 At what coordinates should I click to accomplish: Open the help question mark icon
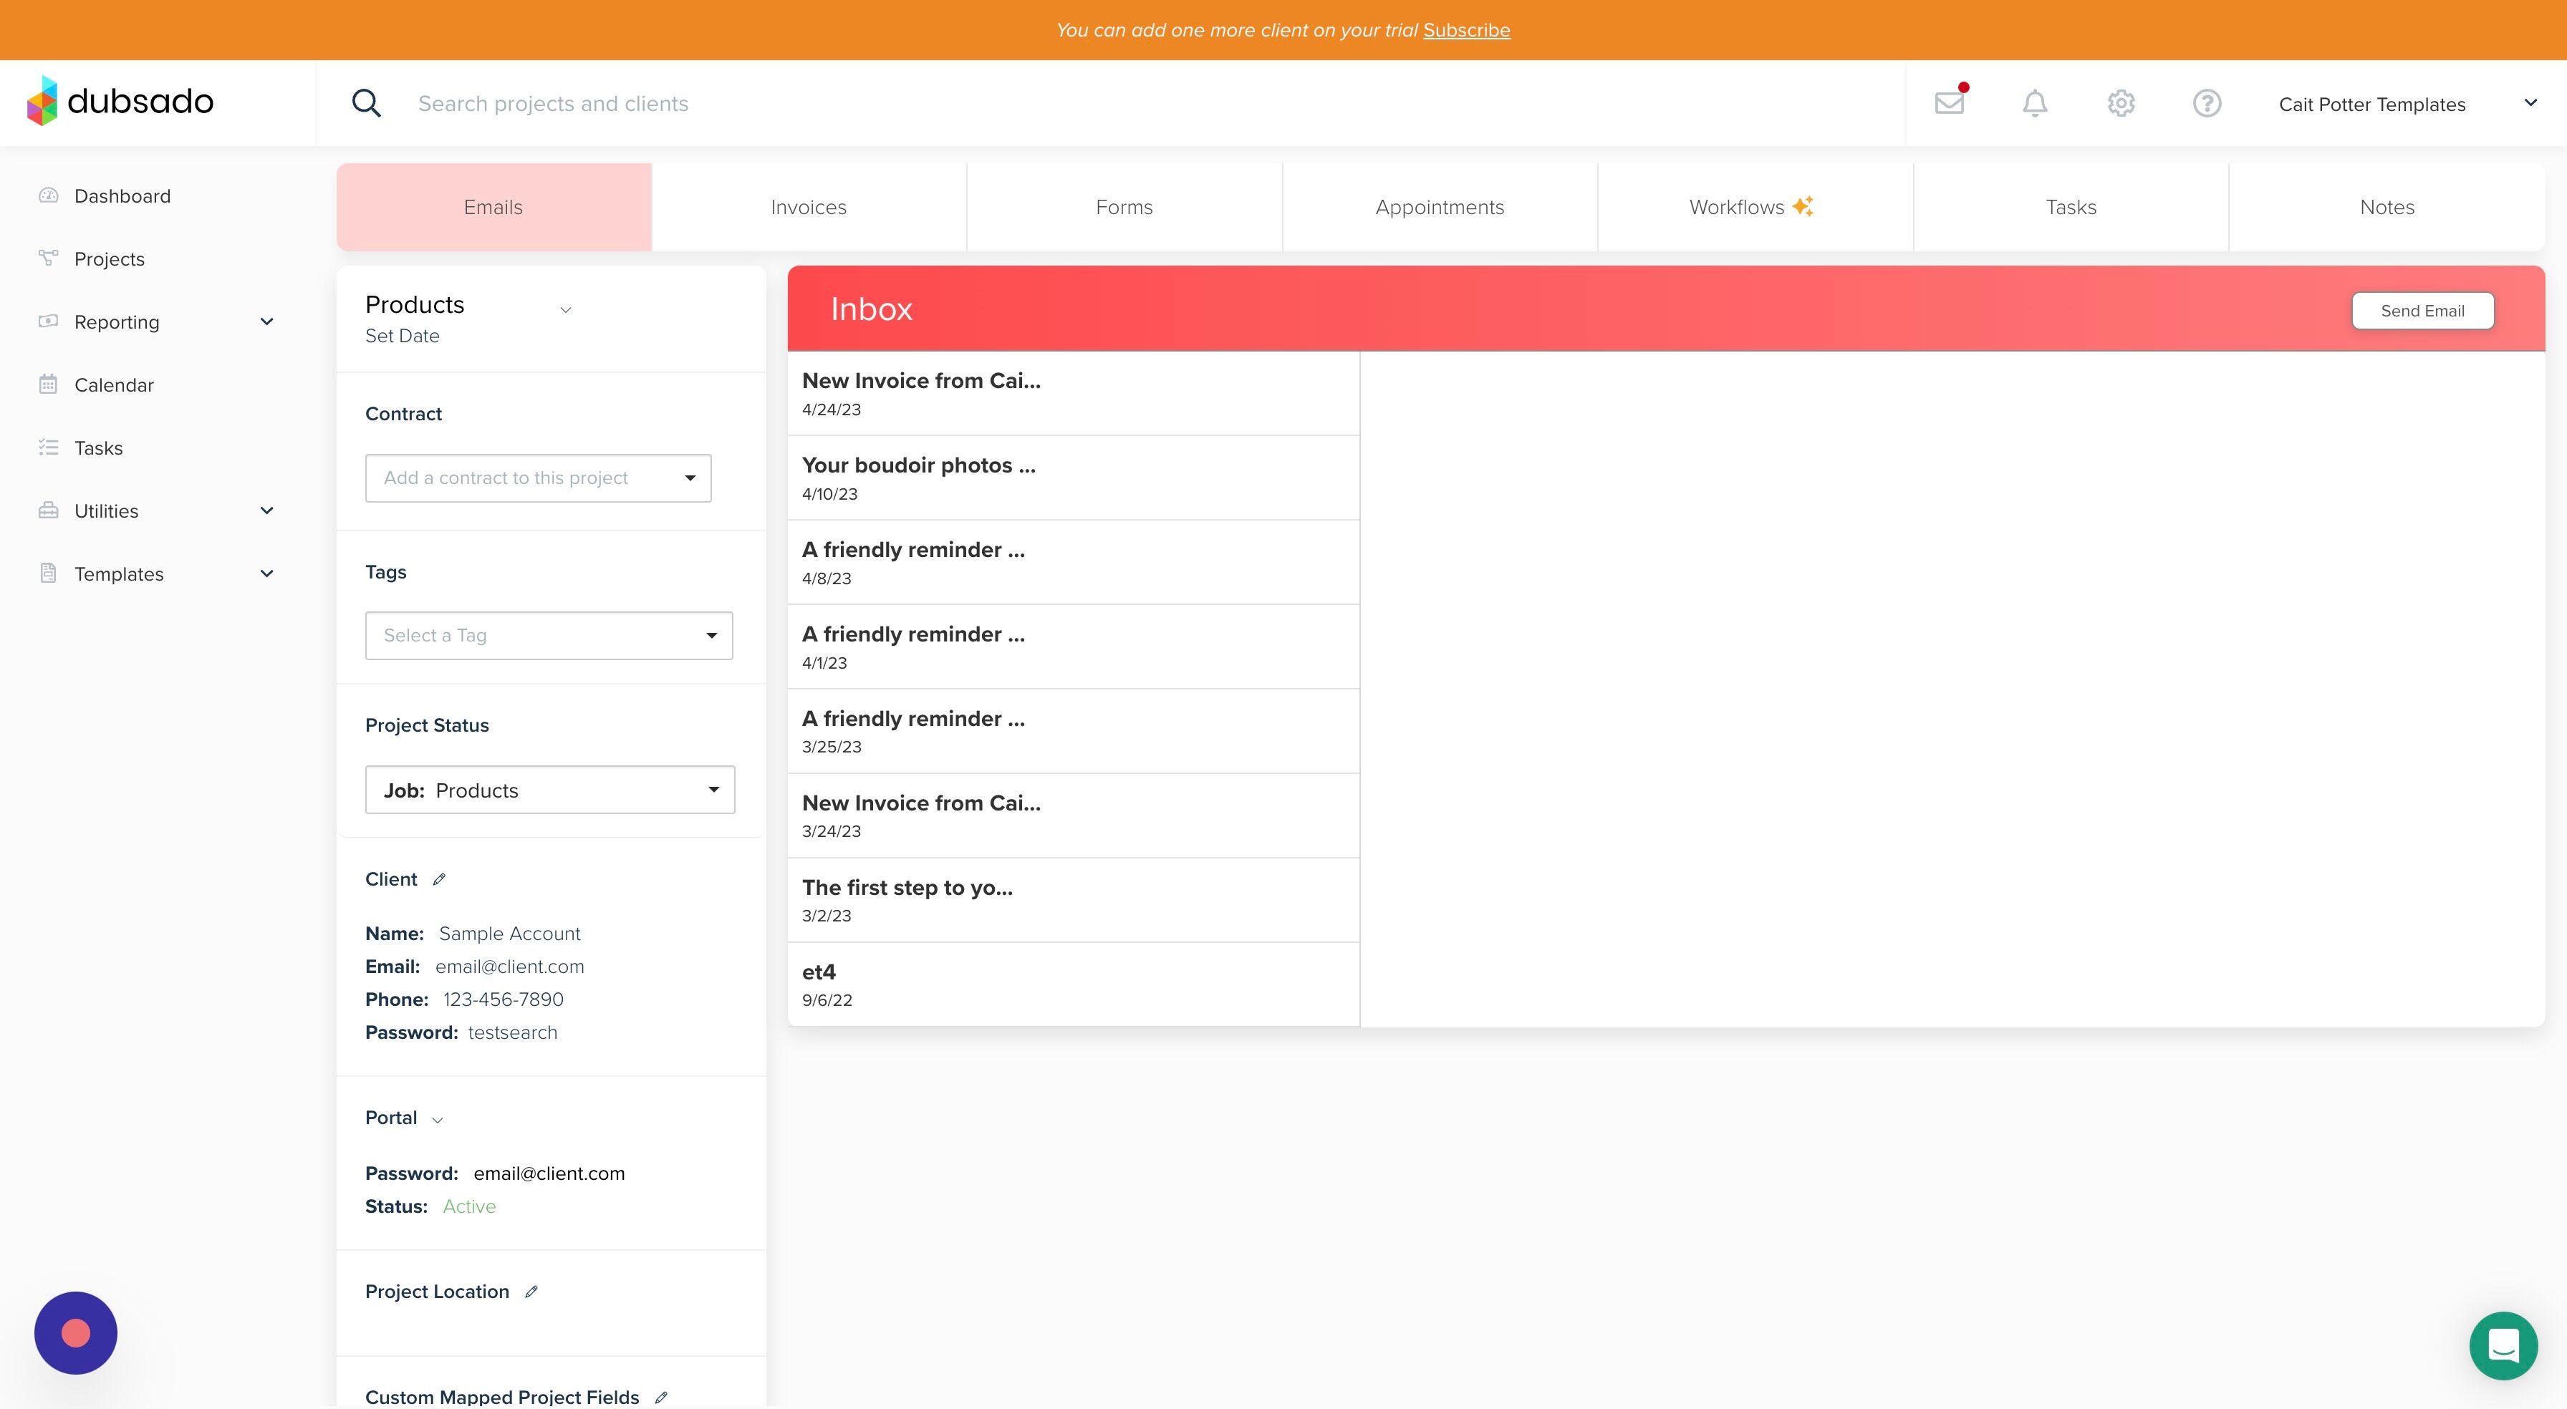tap(2206, 102)
